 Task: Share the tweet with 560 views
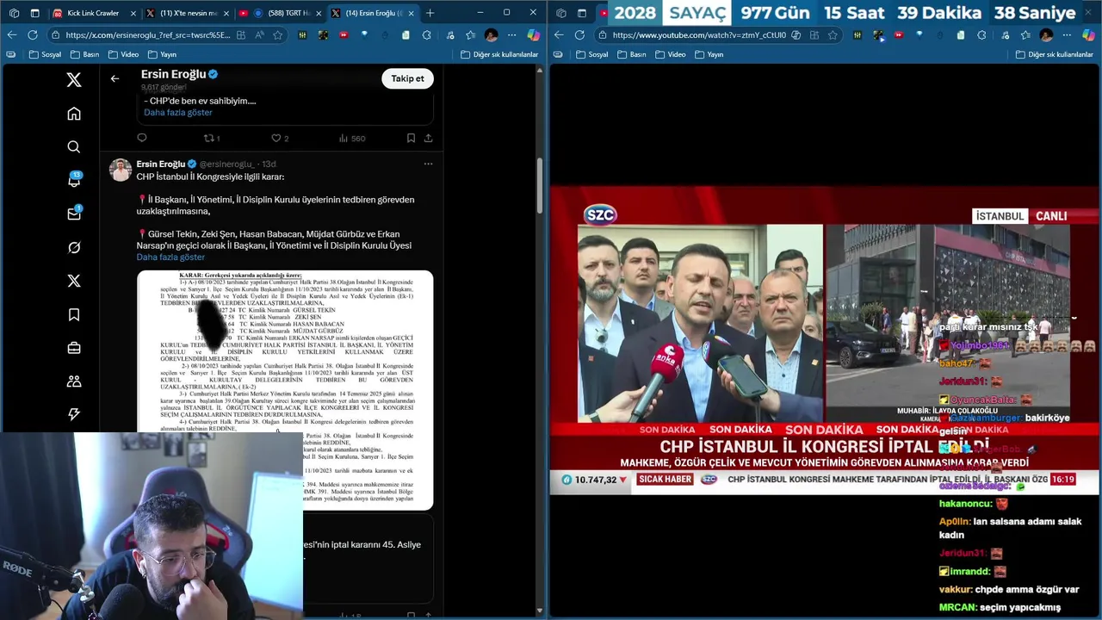pyautogui.click(x=428, y=138)
